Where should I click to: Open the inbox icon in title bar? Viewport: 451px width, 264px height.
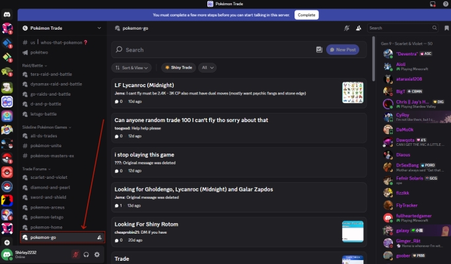point(432,4)
